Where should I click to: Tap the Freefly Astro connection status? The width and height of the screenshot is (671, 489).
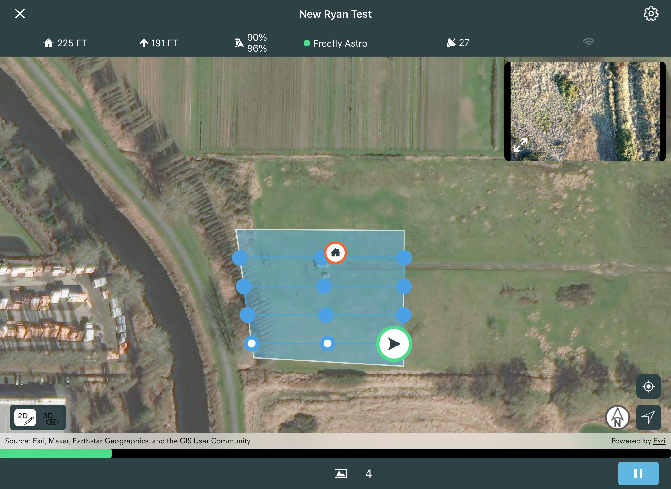(335, 43)
